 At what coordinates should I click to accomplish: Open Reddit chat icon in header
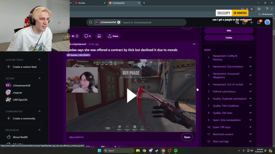(244, 22)
